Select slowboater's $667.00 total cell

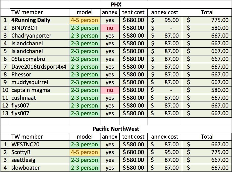click(x=207, y=168)
